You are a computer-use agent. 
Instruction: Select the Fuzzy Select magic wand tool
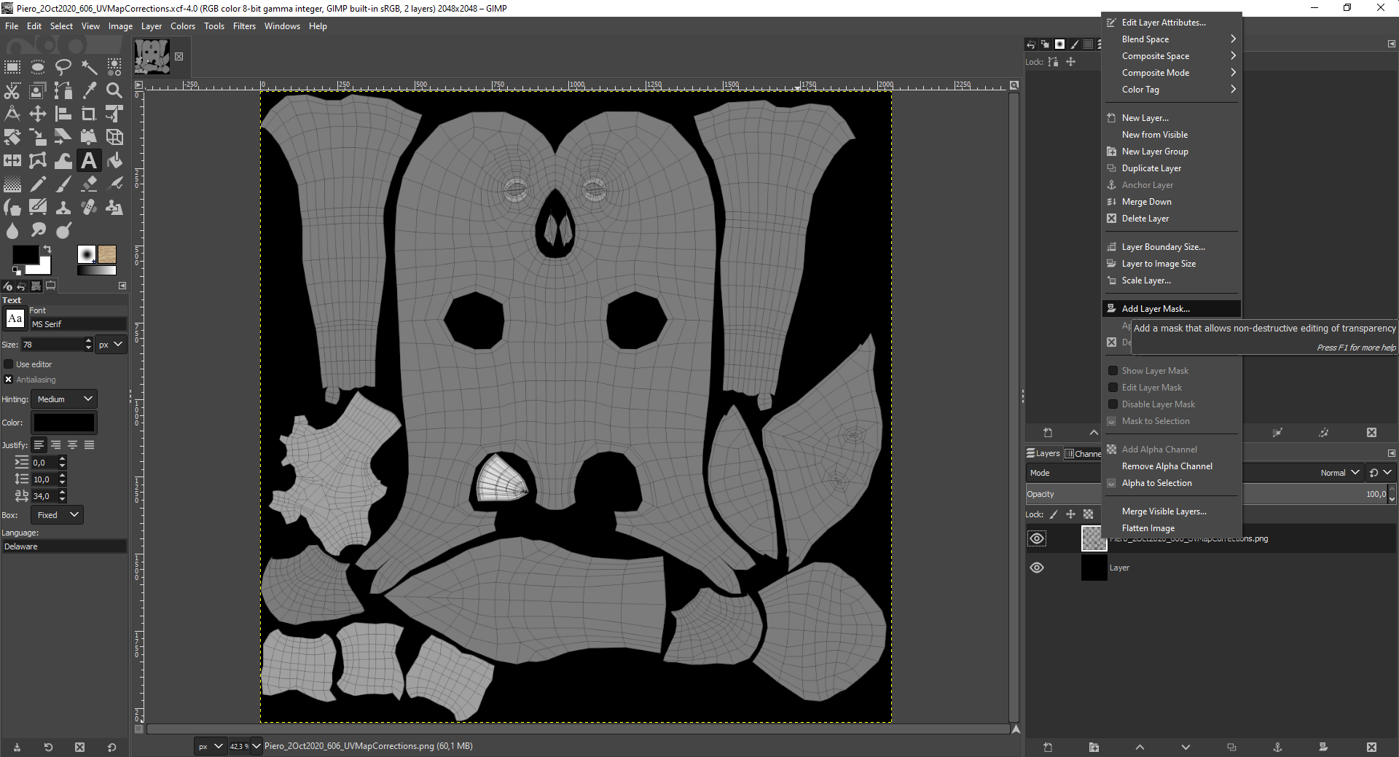89,68
